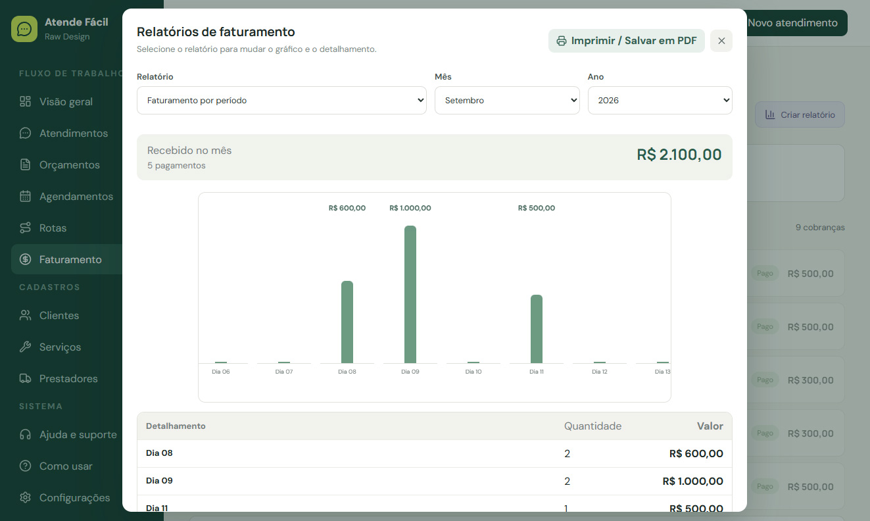Image resolution: width=870 pixels, height=521 pixels.
Task: Click the Dia 09 row in Detalhamento table
Action: pos(435,481)
